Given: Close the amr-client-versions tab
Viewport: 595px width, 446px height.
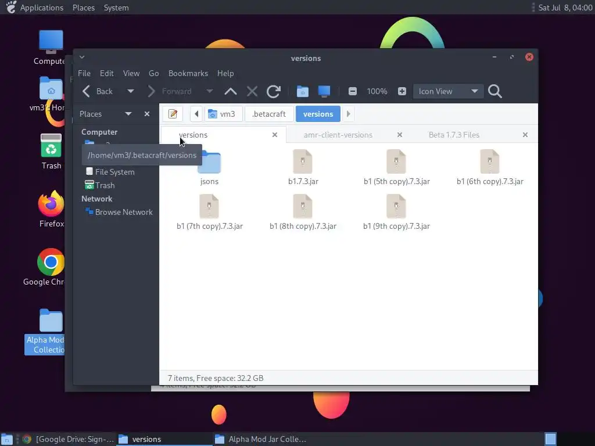Looking at the screenshot, I should click(x=400, y=135).
